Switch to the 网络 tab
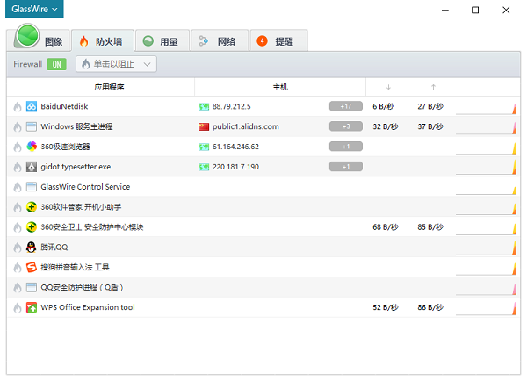The image size is (527, 381). click(216, 40)
